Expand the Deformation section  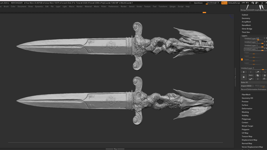tap(247, 109)
